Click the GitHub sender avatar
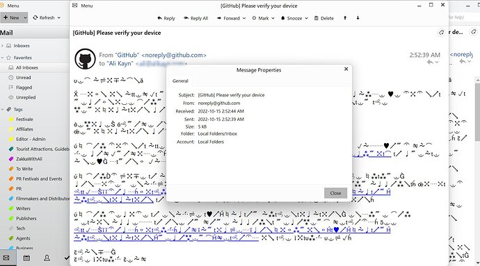Viewport: 480px width, 266px height. tap(85, 59)
